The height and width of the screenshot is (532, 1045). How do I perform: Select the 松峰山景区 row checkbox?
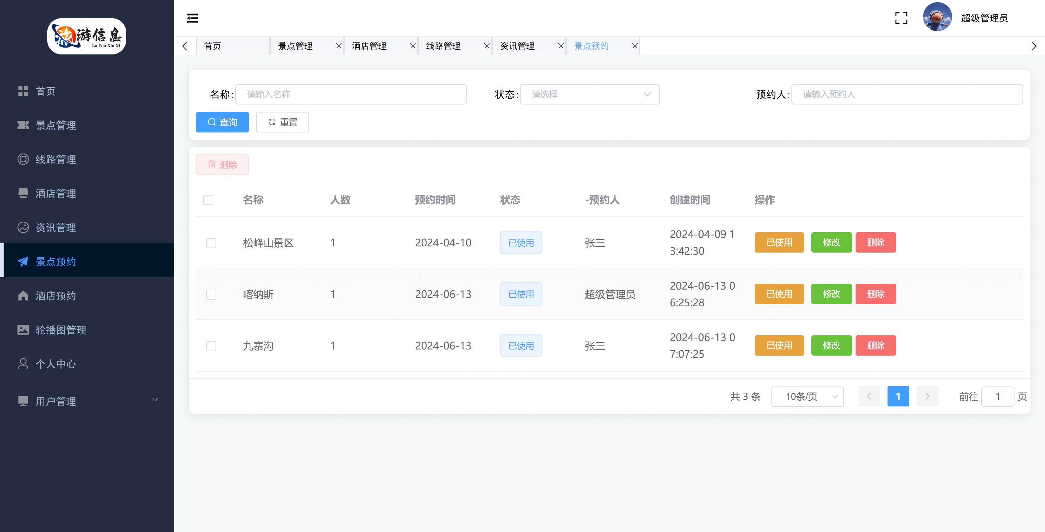click(211, 243)
